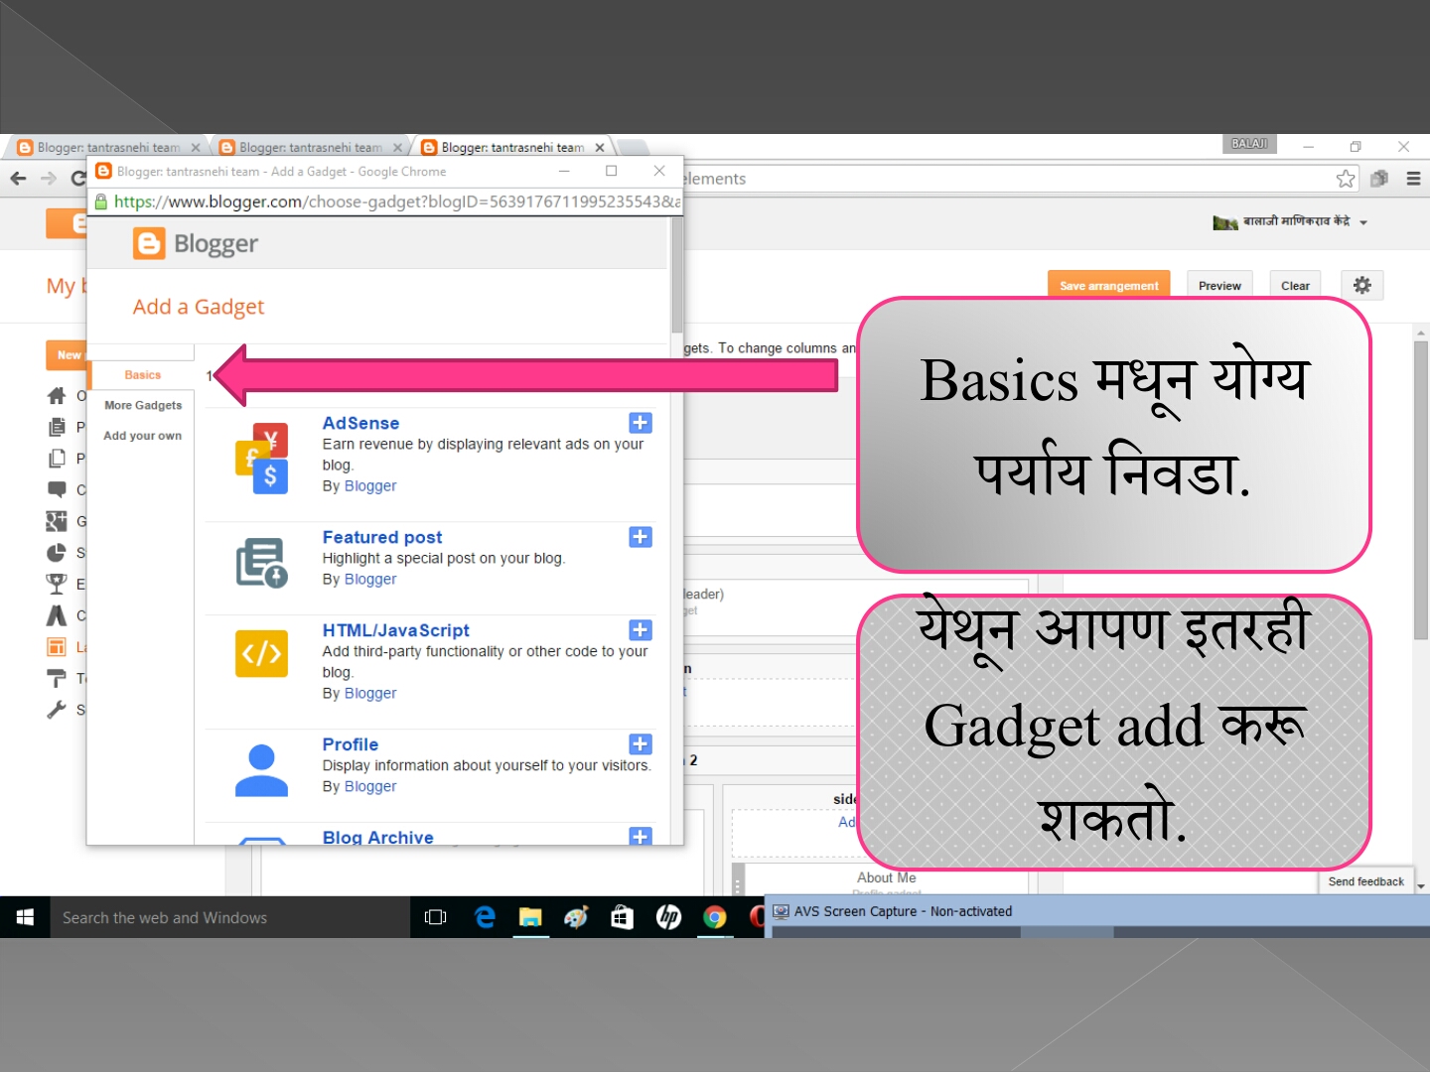
Task: Add the AdSense gadget with its plus icon
Action: click(641, 423)
